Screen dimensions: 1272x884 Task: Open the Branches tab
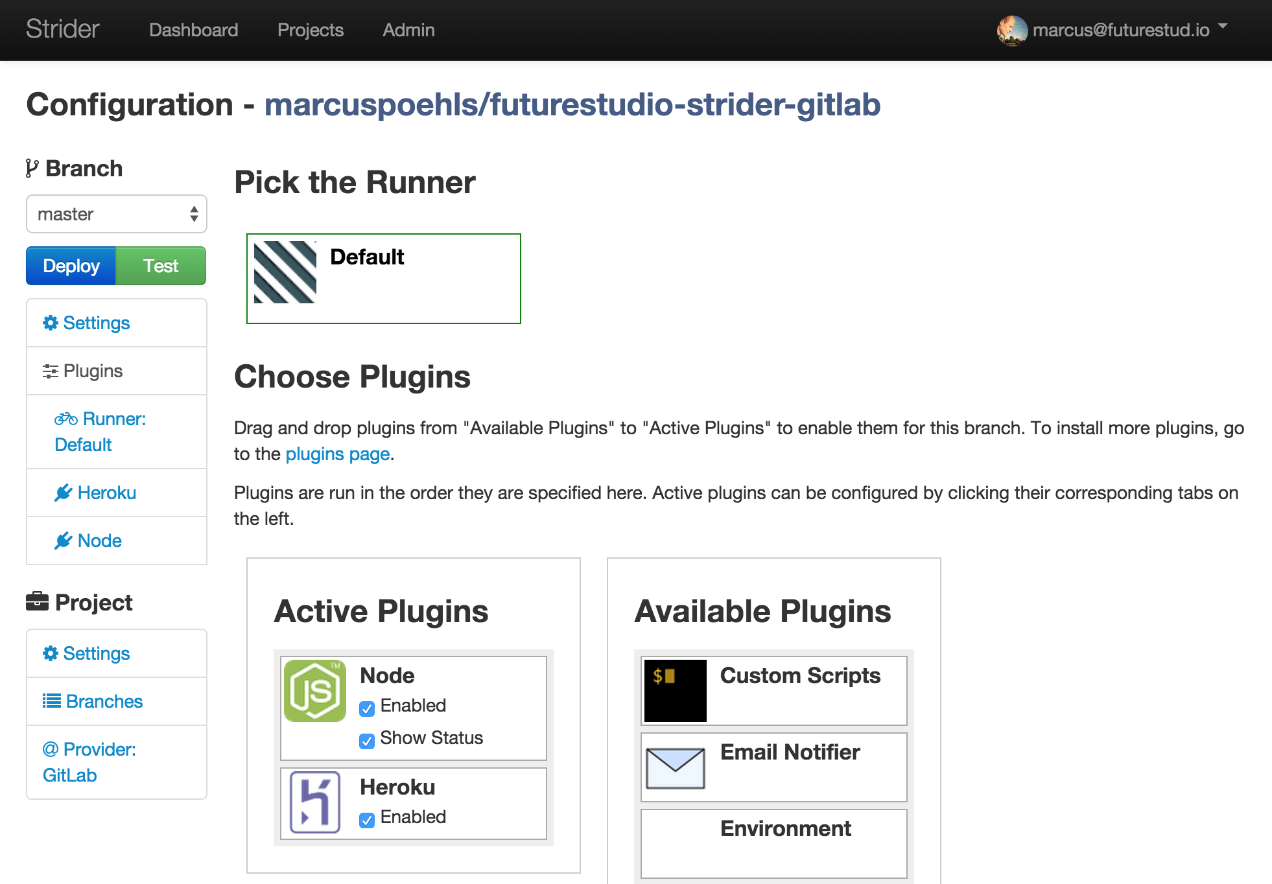[x=117, y=701]
